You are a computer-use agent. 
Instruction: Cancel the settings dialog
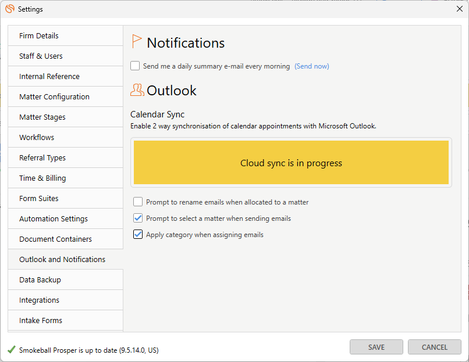point(434,347)
